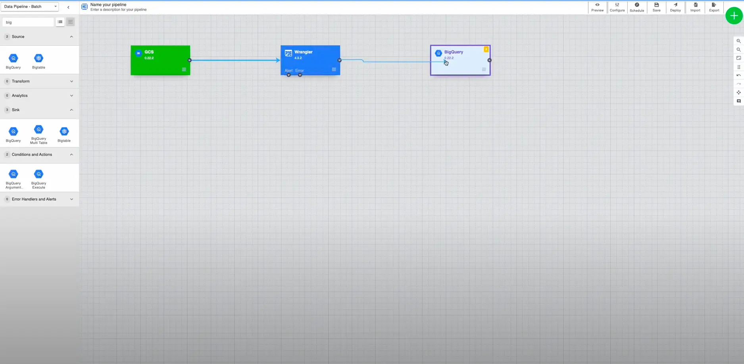Image resolution: width=744 pixels, height=364 pixels.
Task: Click the Wrangler Alert port
Action: [x=289, y=75]
